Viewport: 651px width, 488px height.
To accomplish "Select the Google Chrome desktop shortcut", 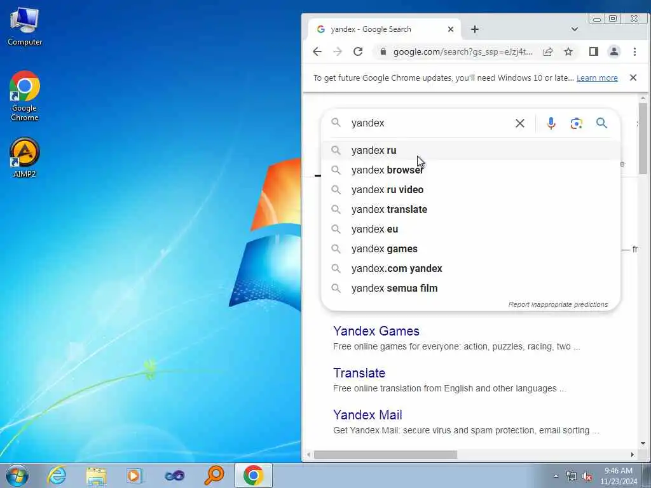I will coord(25,97).
